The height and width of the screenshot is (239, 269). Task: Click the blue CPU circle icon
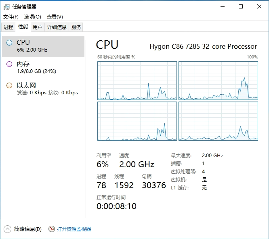[9, 43]
